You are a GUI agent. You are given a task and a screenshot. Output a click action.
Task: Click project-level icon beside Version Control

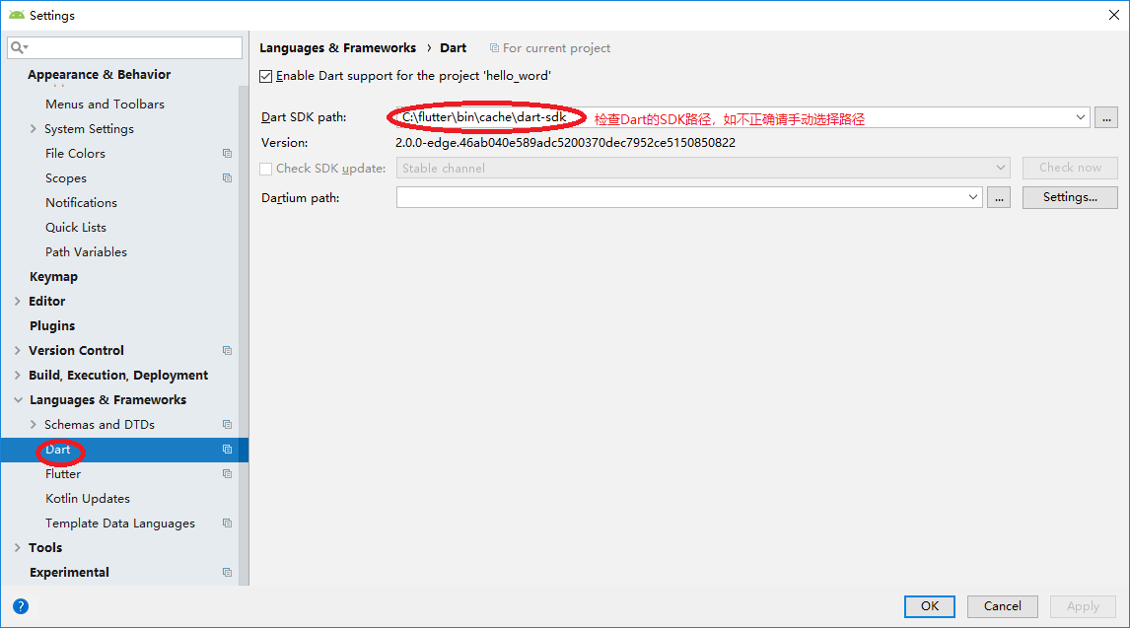point(227,351)
